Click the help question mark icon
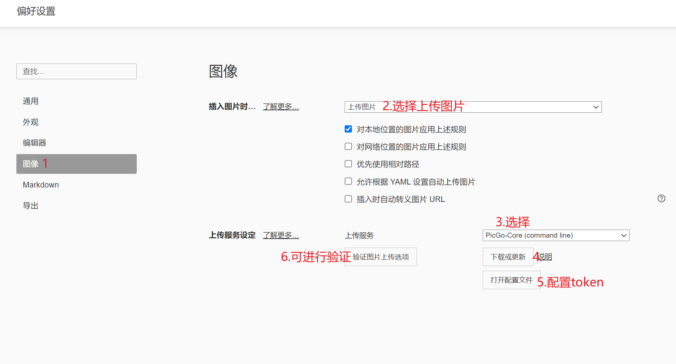Image resolution: width=676 pixels, height=364 pixels. 661,199
